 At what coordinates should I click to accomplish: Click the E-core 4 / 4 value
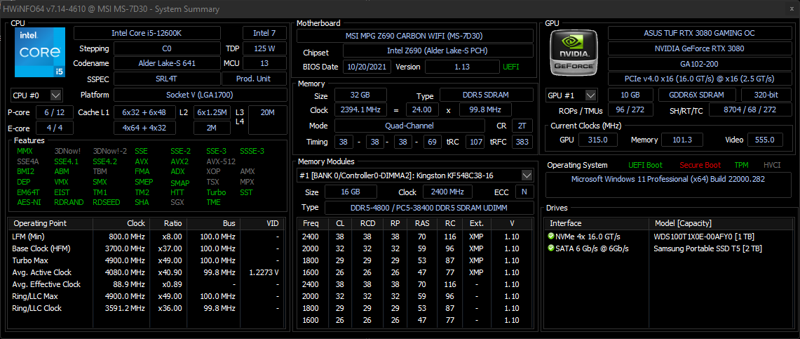tap(55, 128)
